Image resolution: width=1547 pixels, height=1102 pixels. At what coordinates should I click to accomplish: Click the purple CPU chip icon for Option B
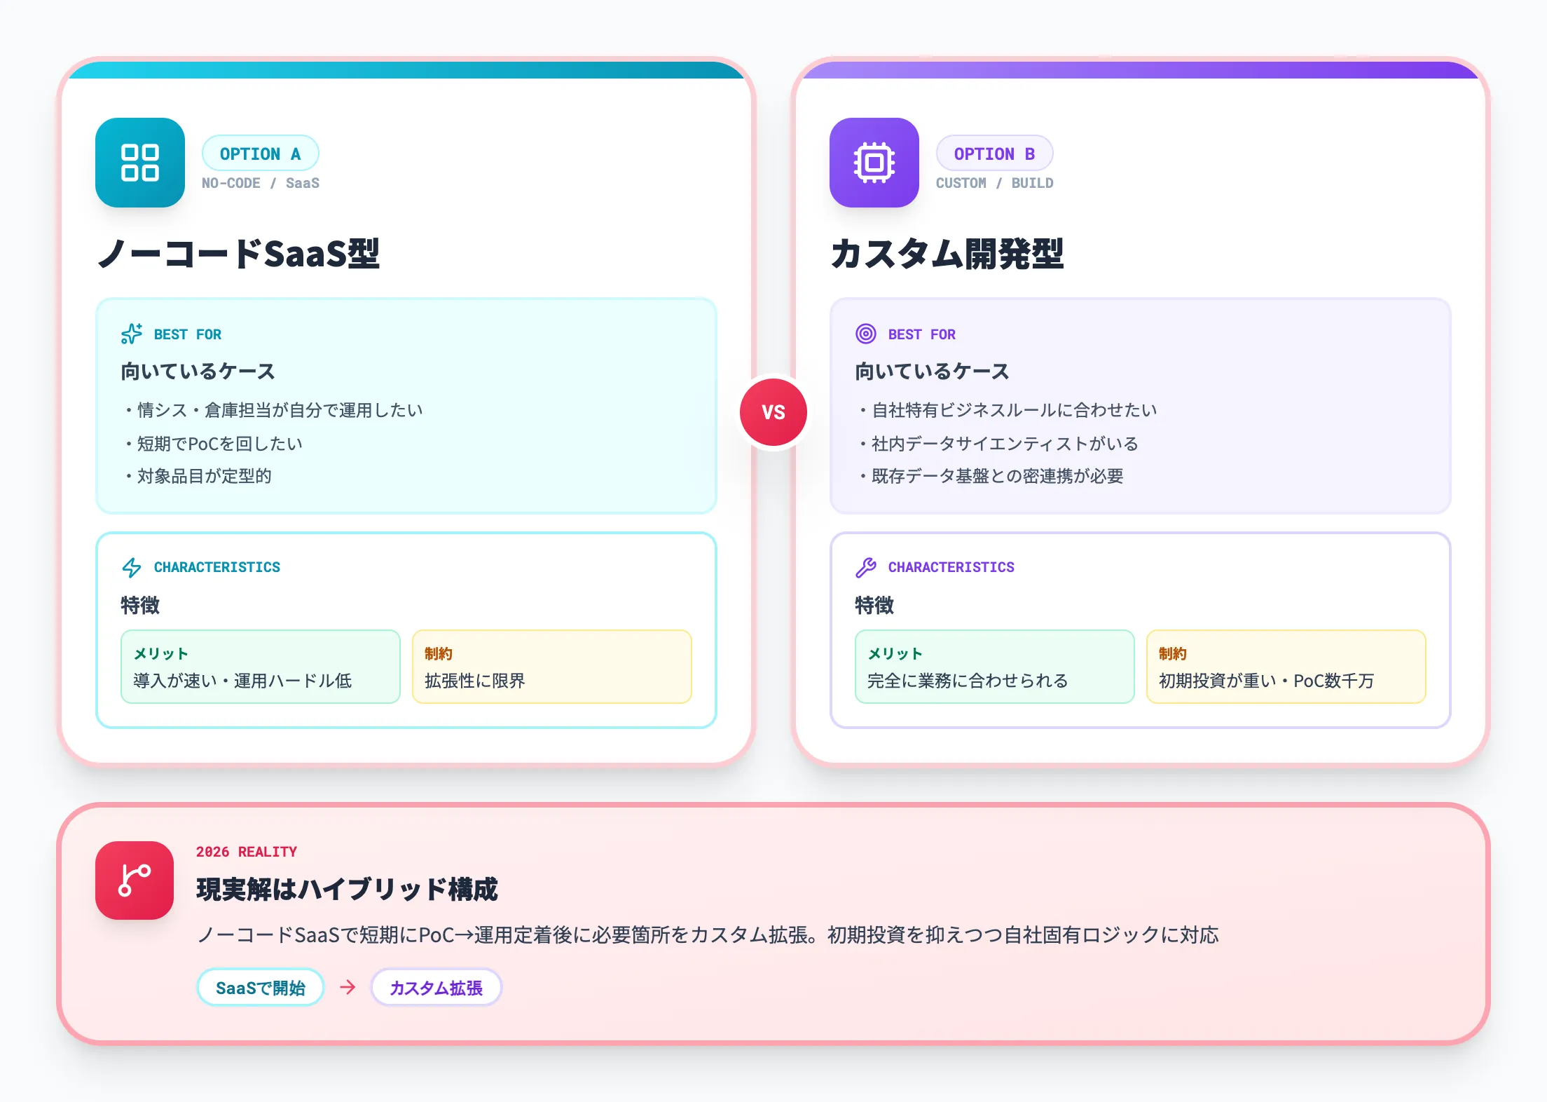pyautogui.click(x=874, y=163)
